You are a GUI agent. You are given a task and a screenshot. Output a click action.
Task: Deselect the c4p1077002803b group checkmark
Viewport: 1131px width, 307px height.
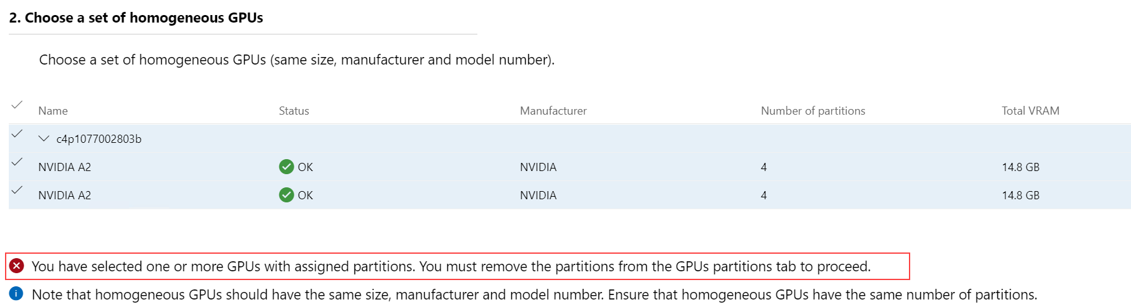(17, 133)
